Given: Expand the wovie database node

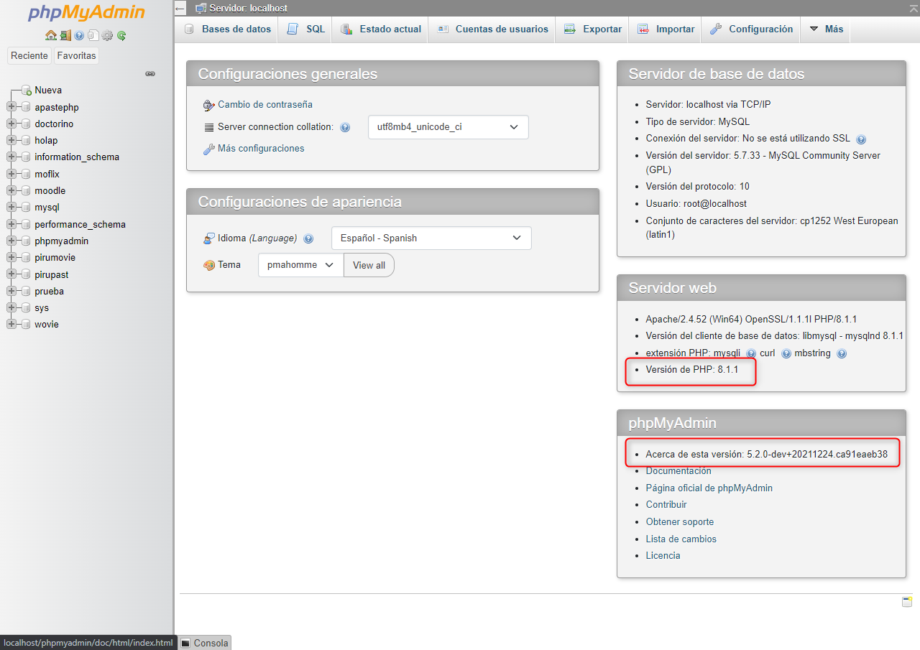Looking at the screenshot, I should point(11,324).
